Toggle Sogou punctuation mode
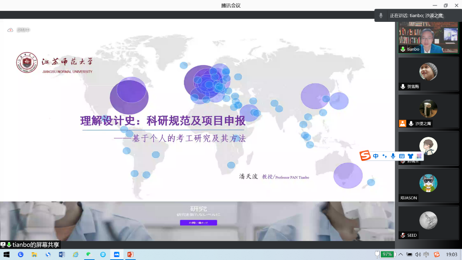The width and height of the screenshot is (462, 260). click(x=384, y=156)
